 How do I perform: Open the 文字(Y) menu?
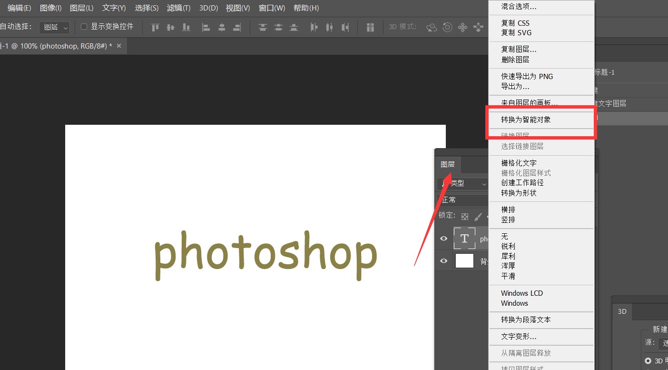pyautogui.click(x=114, y=8)
